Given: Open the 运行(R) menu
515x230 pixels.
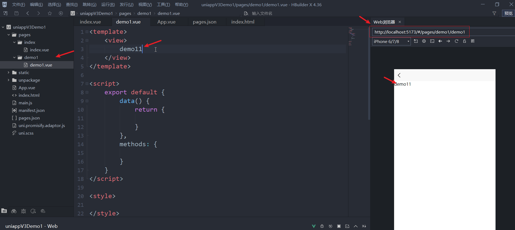Looking at the screenshot, I should [x=108, y=5].
